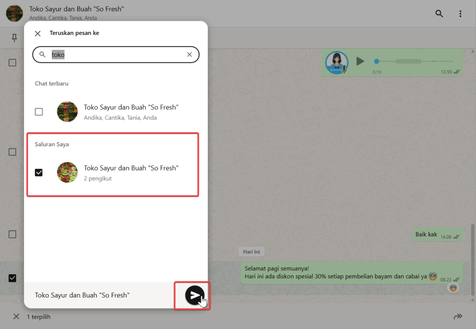
Task: Click the search magnifier icon in header
Action: tap(439, 13)
